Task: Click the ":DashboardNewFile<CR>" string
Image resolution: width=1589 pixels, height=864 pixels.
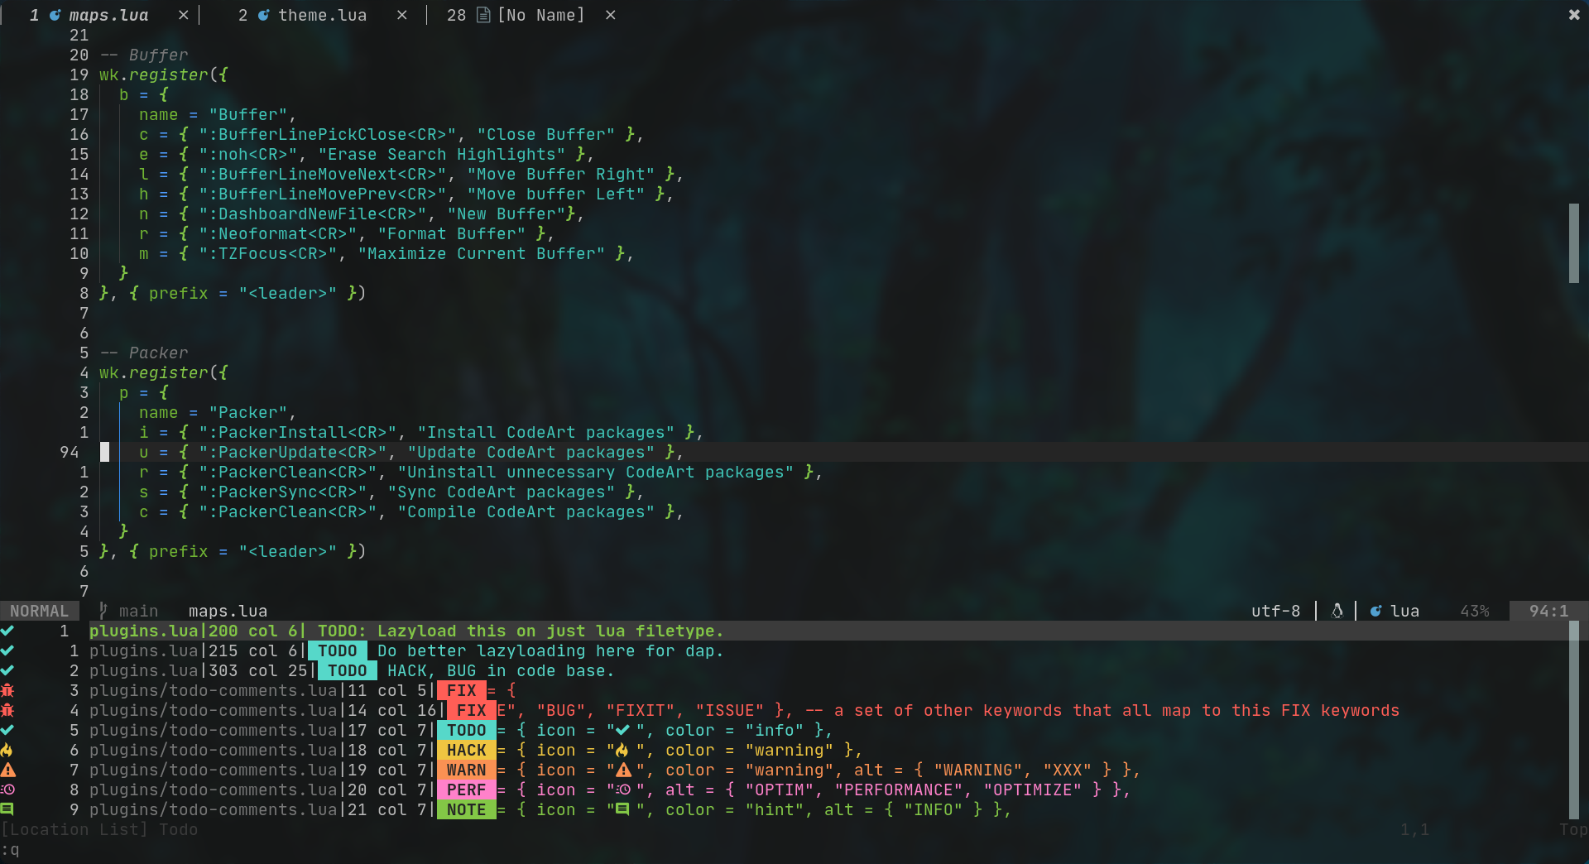Action: (x=312, y=214)
